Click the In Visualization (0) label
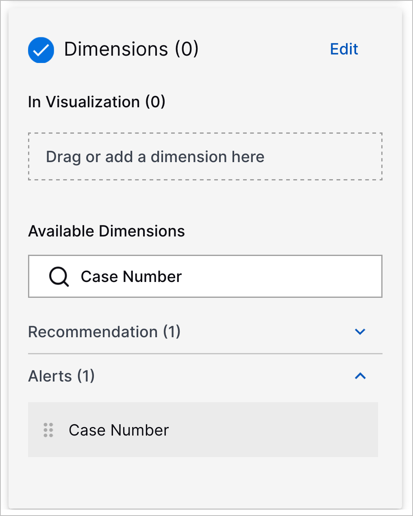 coord(96,102)
